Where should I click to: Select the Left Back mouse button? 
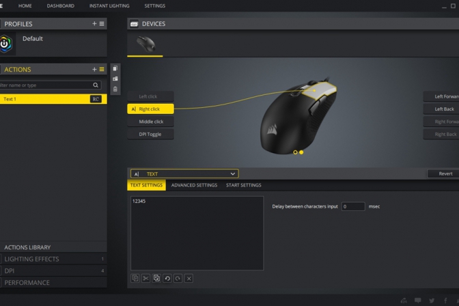(x=441, y=109)
